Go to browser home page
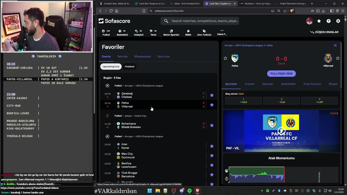This screenshot has height=195, width=347. tap(117, 11)
